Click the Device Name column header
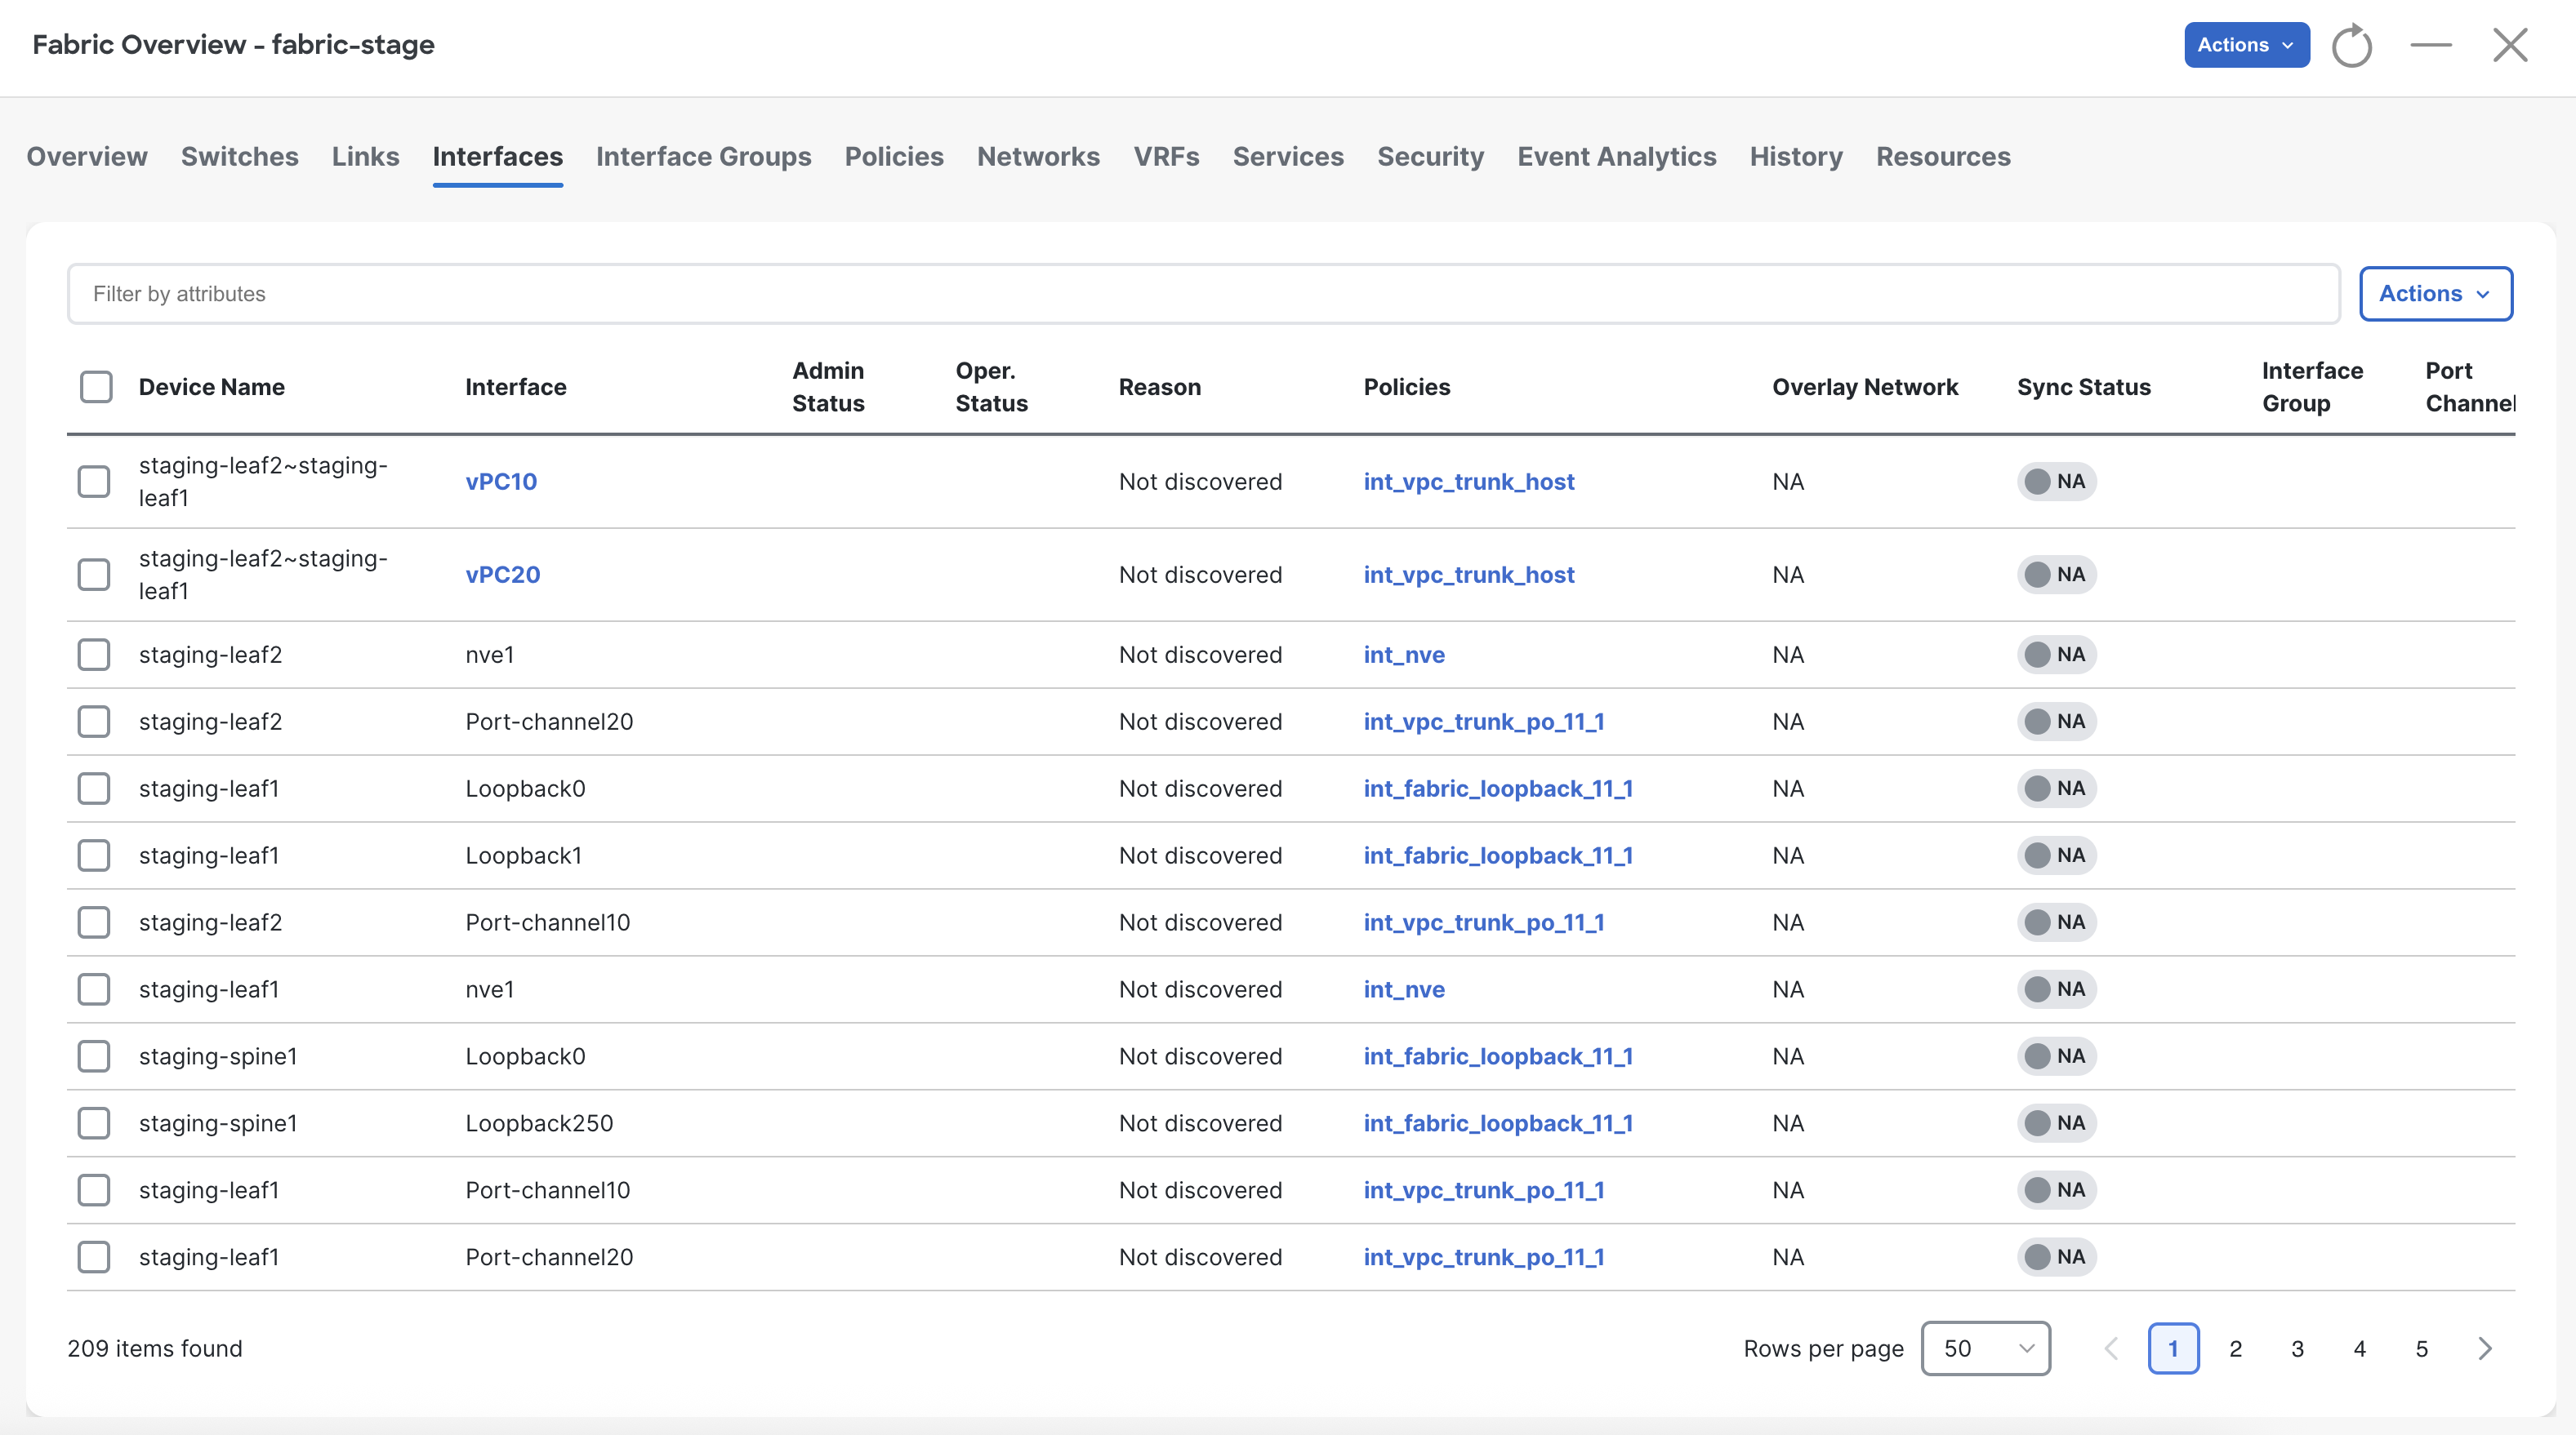2576x1435 pixels. 212,387
